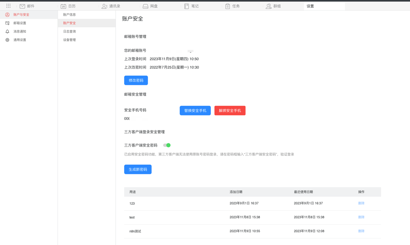Click the 最近使用日期 column header

click(303, 192)
